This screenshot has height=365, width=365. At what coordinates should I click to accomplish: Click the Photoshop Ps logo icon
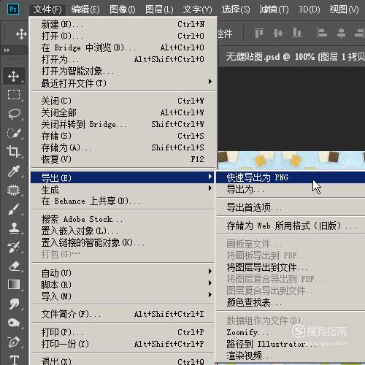tap(13, 9)
